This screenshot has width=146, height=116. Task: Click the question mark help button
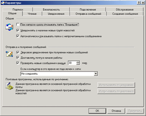click(x=139, y=3)
